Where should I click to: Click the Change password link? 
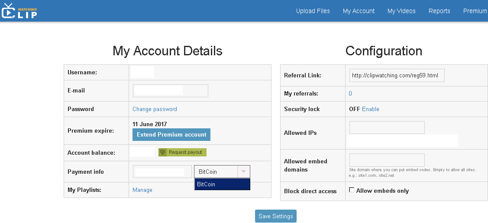[x=155, y=109]
